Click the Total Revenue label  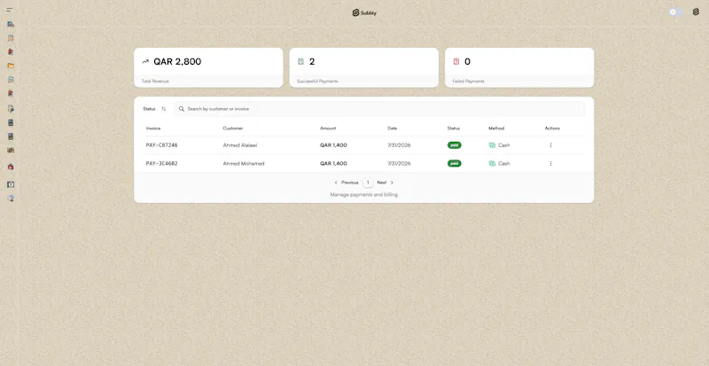[155, 82]
